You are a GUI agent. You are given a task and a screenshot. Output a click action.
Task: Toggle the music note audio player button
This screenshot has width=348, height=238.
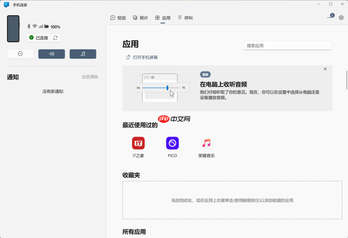point(83,54)
